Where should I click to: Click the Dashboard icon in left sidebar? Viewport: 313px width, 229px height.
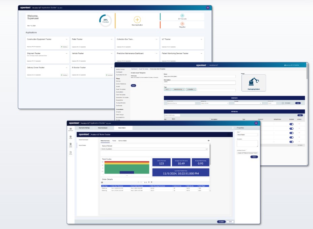point(70,129)
